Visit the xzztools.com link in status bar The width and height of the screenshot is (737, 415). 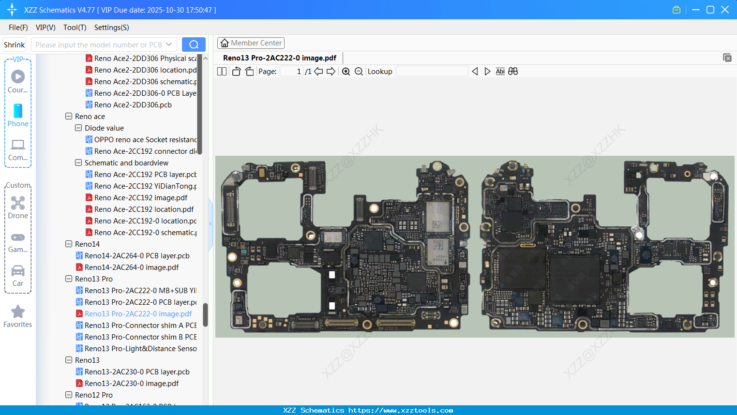[x=401, y=410]
